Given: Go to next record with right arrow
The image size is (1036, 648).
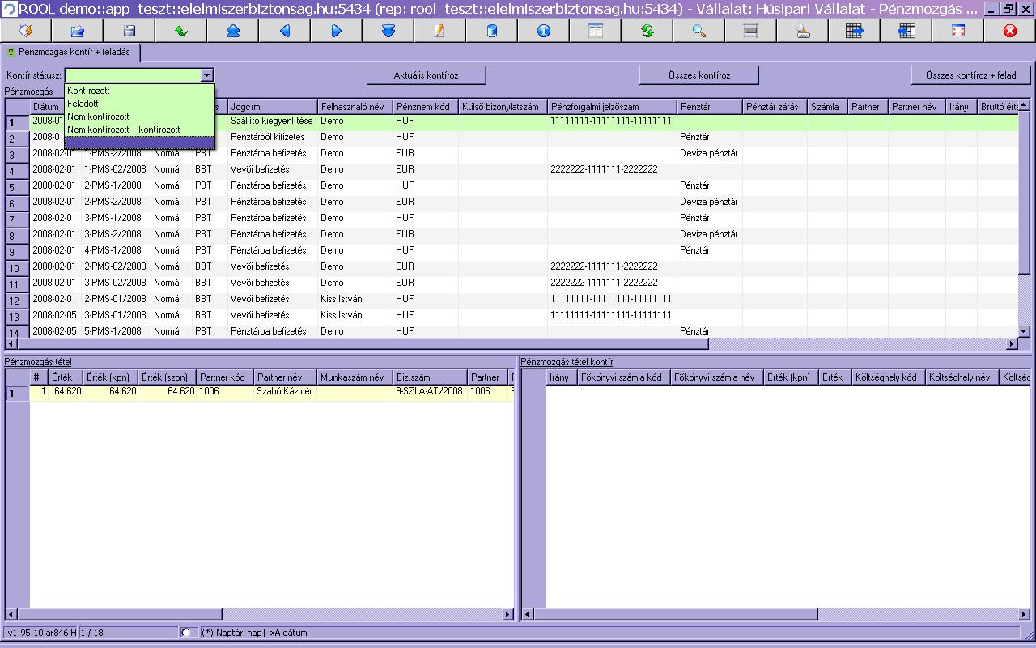Looking at the screenshot, I should click(x=337, y=31).
